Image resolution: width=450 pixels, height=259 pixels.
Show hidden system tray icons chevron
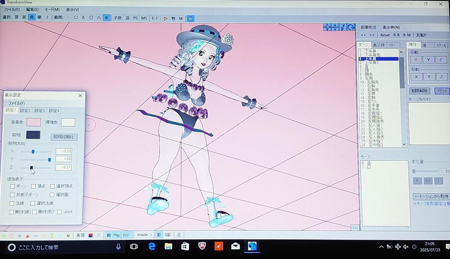pyautogui.click(x=381, y=247)
